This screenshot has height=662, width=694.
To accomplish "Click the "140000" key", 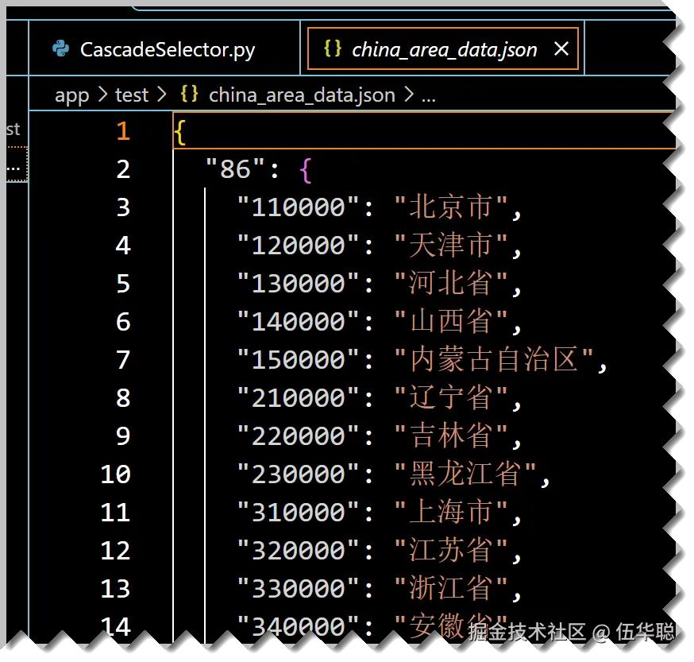I will click(298, 321).
